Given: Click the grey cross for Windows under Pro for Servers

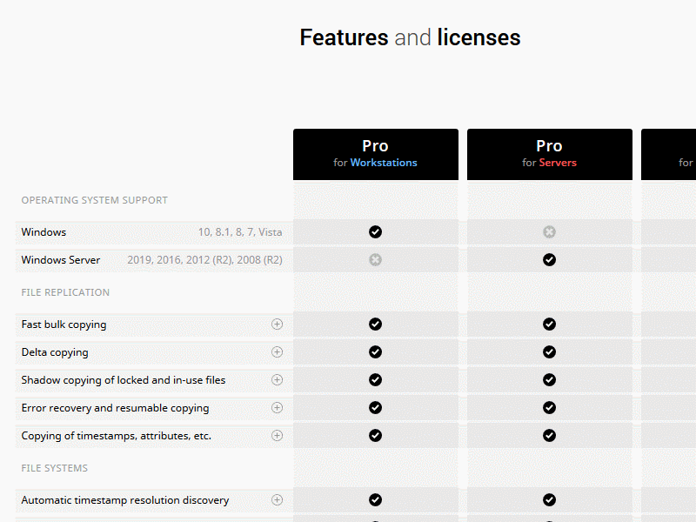Looking at the screenshot, I should pyautogui.click(x=549, y=231).
